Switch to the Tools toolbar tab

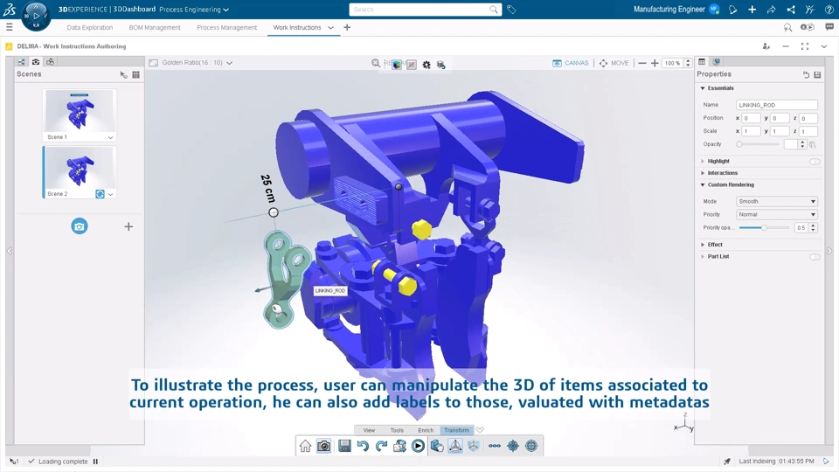397,430
